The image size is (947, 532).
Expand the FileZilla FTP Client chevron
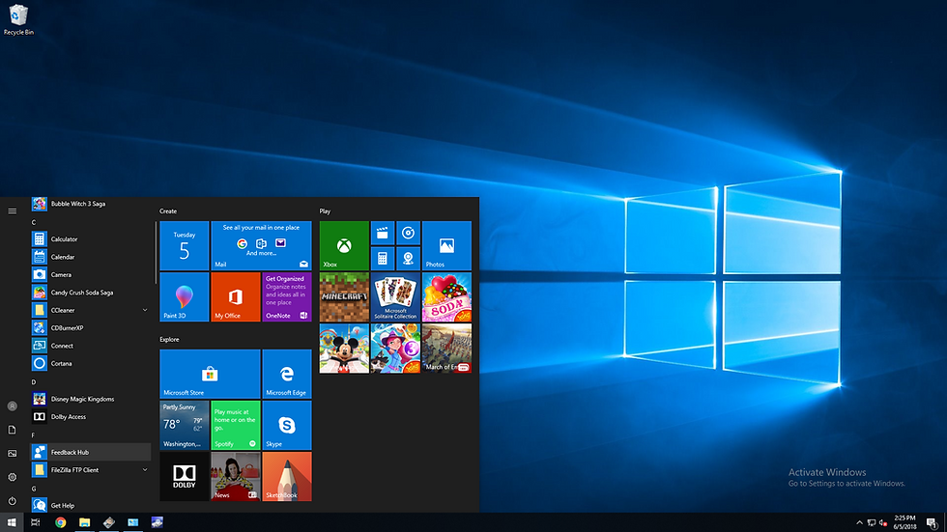(145, 470)
